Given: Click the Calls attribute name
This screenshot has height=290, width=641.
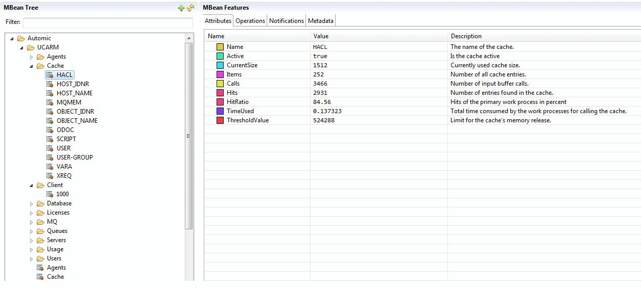Looking at the screenshot, I should coord(233,84).
